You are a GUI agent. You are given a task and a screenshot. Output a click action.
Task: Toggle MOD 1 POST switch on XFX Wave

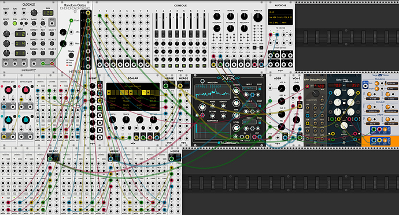coord(260,88)
